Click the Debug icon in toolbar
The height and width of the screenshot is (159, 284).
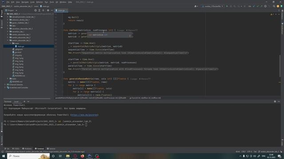click(231, 6)
